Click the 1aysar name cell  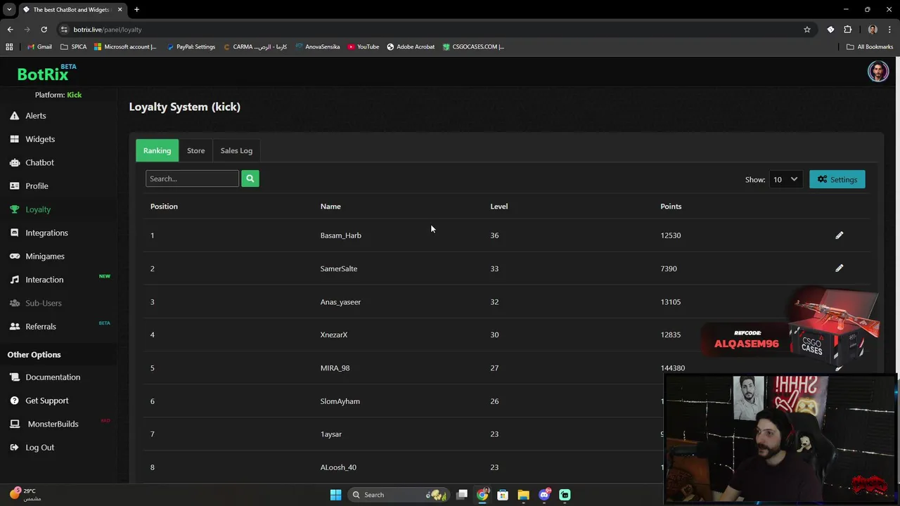(330, 434)
